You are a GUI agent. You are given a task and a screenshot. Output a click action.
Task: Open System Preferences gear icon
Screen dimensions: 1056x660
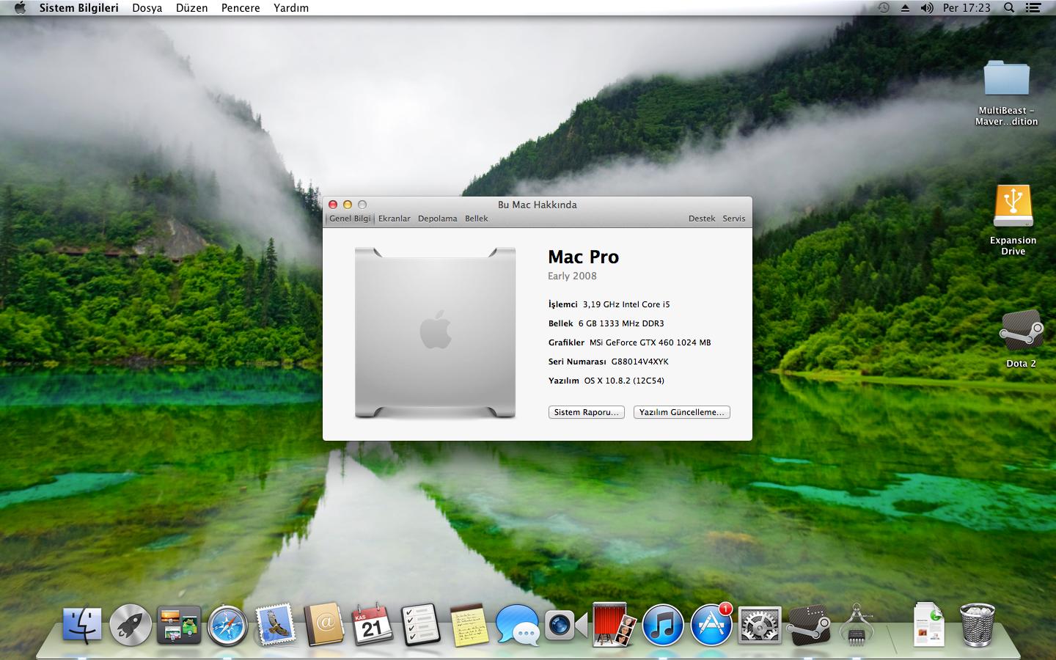click(x=759, y=626)
